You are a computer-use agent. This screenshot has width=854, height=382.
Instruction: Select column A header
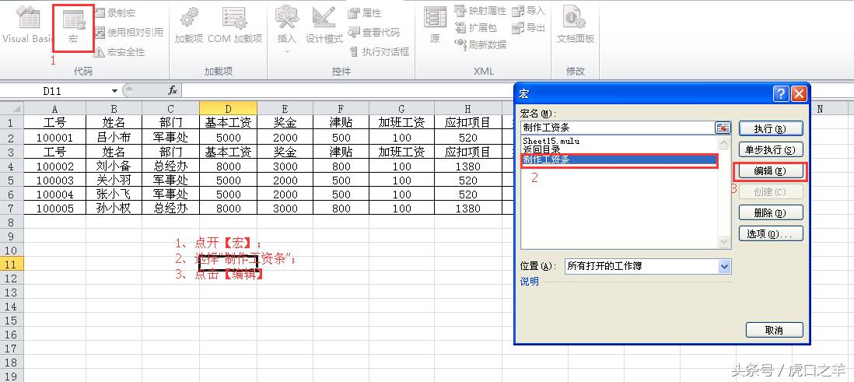pyautogui.click(x=55, y=108)
